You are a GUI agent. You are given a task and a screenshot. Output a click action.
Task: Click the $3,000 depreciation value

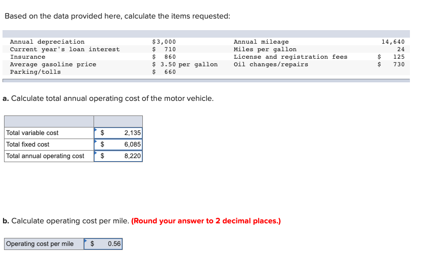164,42
